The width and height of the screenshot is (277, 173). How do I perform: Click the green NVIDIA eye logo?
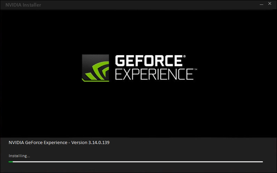(95, 68)
